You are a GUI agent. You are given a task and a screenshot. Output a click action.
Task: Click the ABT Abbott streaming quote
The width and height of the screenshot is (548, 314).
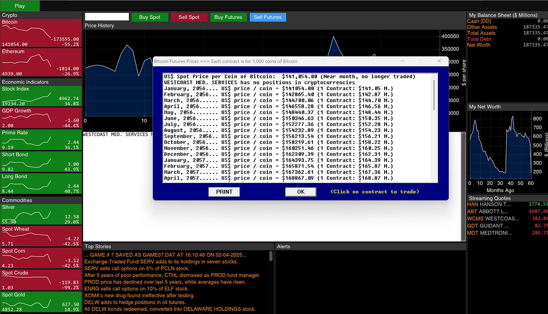507,211
